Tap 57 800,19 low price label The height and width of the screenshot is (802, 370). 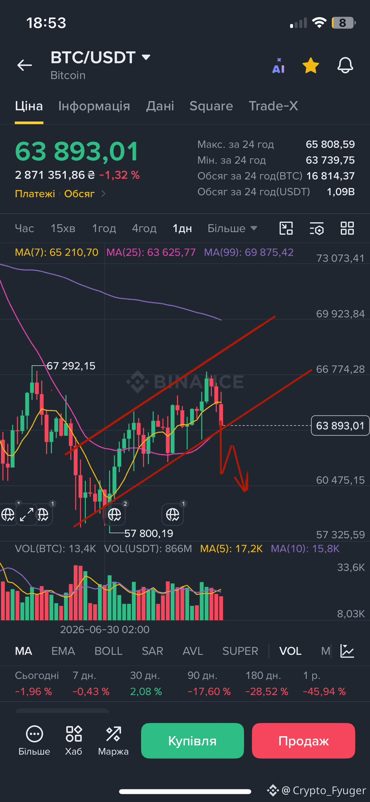[149, 533]
